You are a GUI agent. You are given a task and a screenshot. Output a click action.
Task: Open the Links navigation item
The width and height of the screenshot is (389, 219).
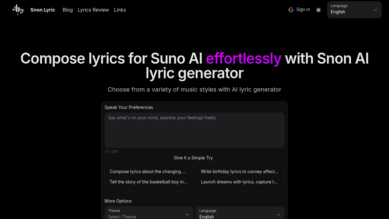pos(120,10)
